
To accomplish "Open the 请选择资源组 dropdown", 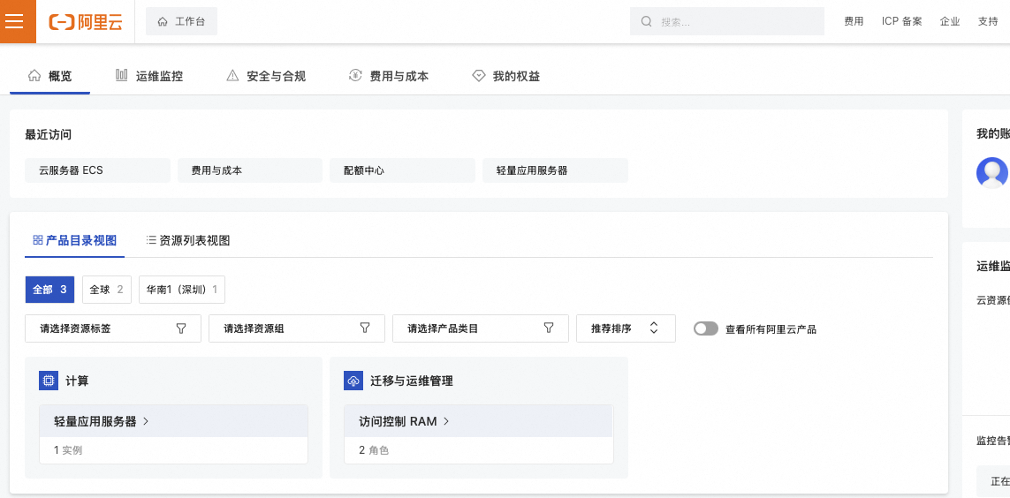I will (297, 328).
